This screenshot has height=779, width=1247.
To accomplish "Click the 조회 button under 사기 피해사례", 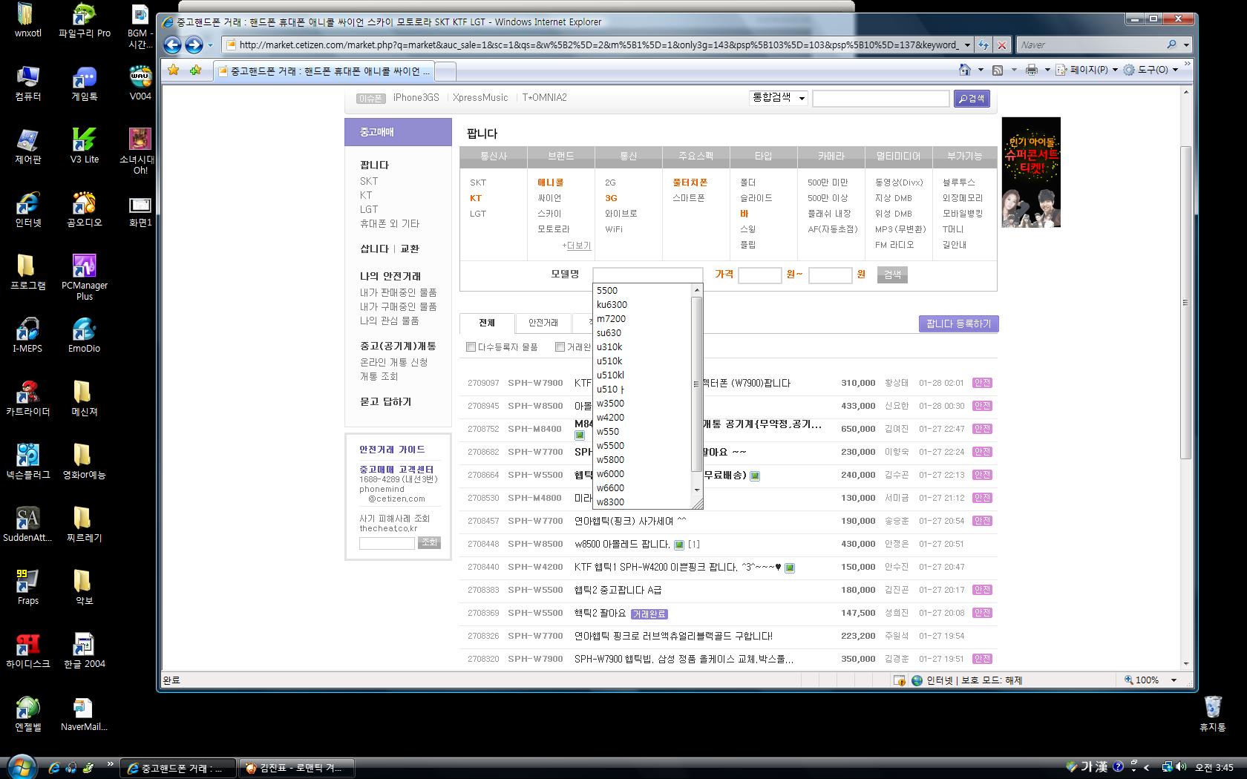I will pyautogui.click(x=429, y=542).
